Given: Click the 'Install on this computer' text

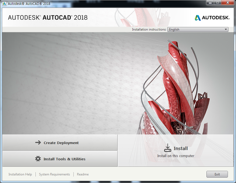Looking at the screenshot, I should coord(176,156).
